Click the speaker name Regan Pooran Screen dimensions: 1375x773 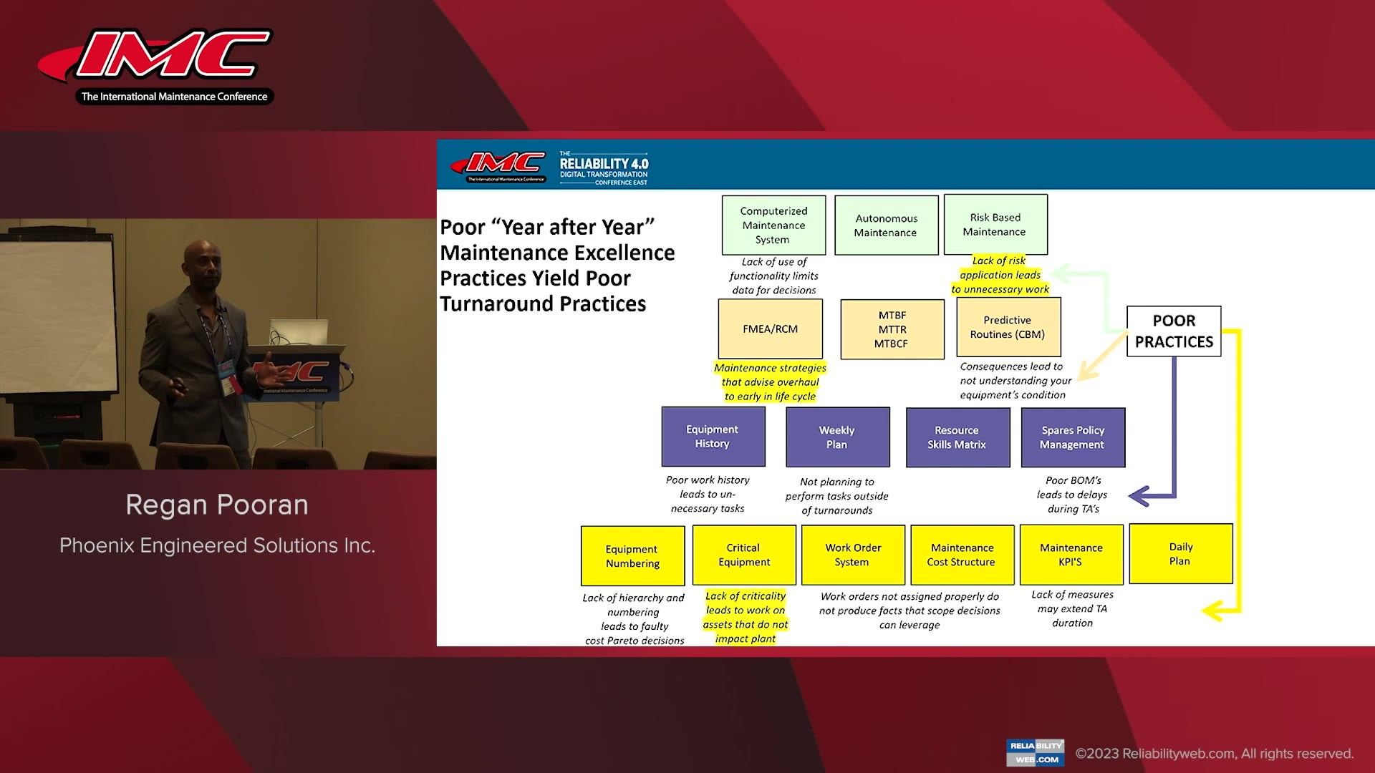(217, 505)
